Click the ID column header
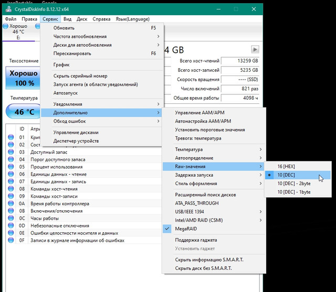Viewport: 336px width, 292px height. pos(22,129)
